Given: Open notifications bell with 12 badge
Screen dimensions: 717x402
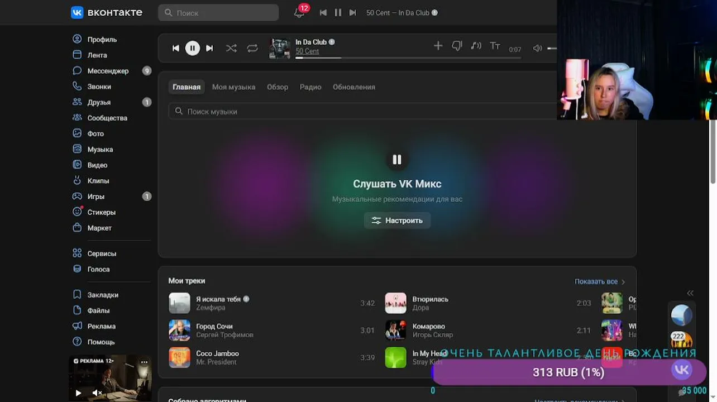Looking at the screenshot, I should click(x=300, y=12).
